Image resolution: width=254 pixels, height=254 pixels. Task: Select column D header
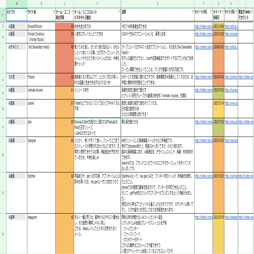pos(97,4)
